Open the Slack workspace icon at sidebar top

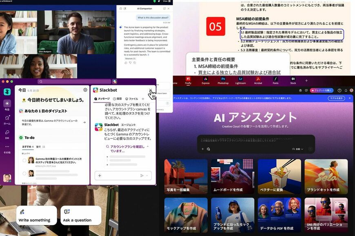pos(7,92)
